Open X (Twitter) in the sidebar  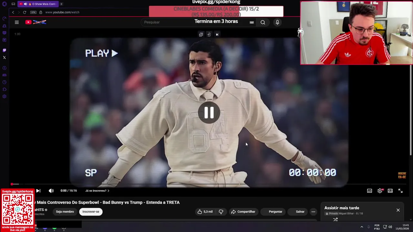(4, 57)
